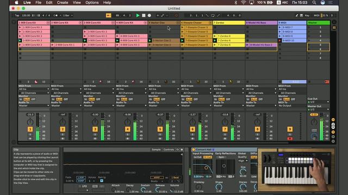This screenshot has height=195, width=348.
Task: Stop clips on track 1 909 Core Kit
Action: tap(20, 82)
